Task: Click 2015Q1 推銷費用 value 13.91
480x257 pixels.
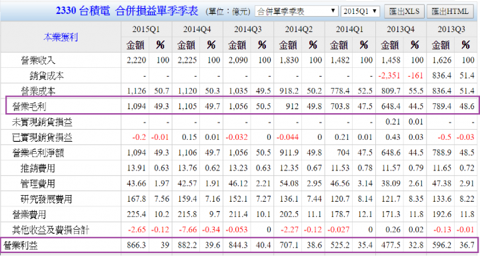Action: [x=136, y=168]
